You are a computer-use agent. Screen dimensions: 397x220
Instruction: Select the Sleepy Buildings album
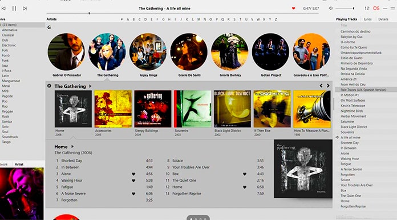(153, 109)
